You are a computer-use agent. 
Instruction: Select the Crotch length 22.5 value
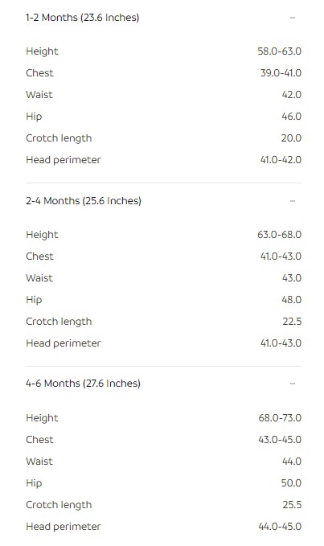point(292,322)
